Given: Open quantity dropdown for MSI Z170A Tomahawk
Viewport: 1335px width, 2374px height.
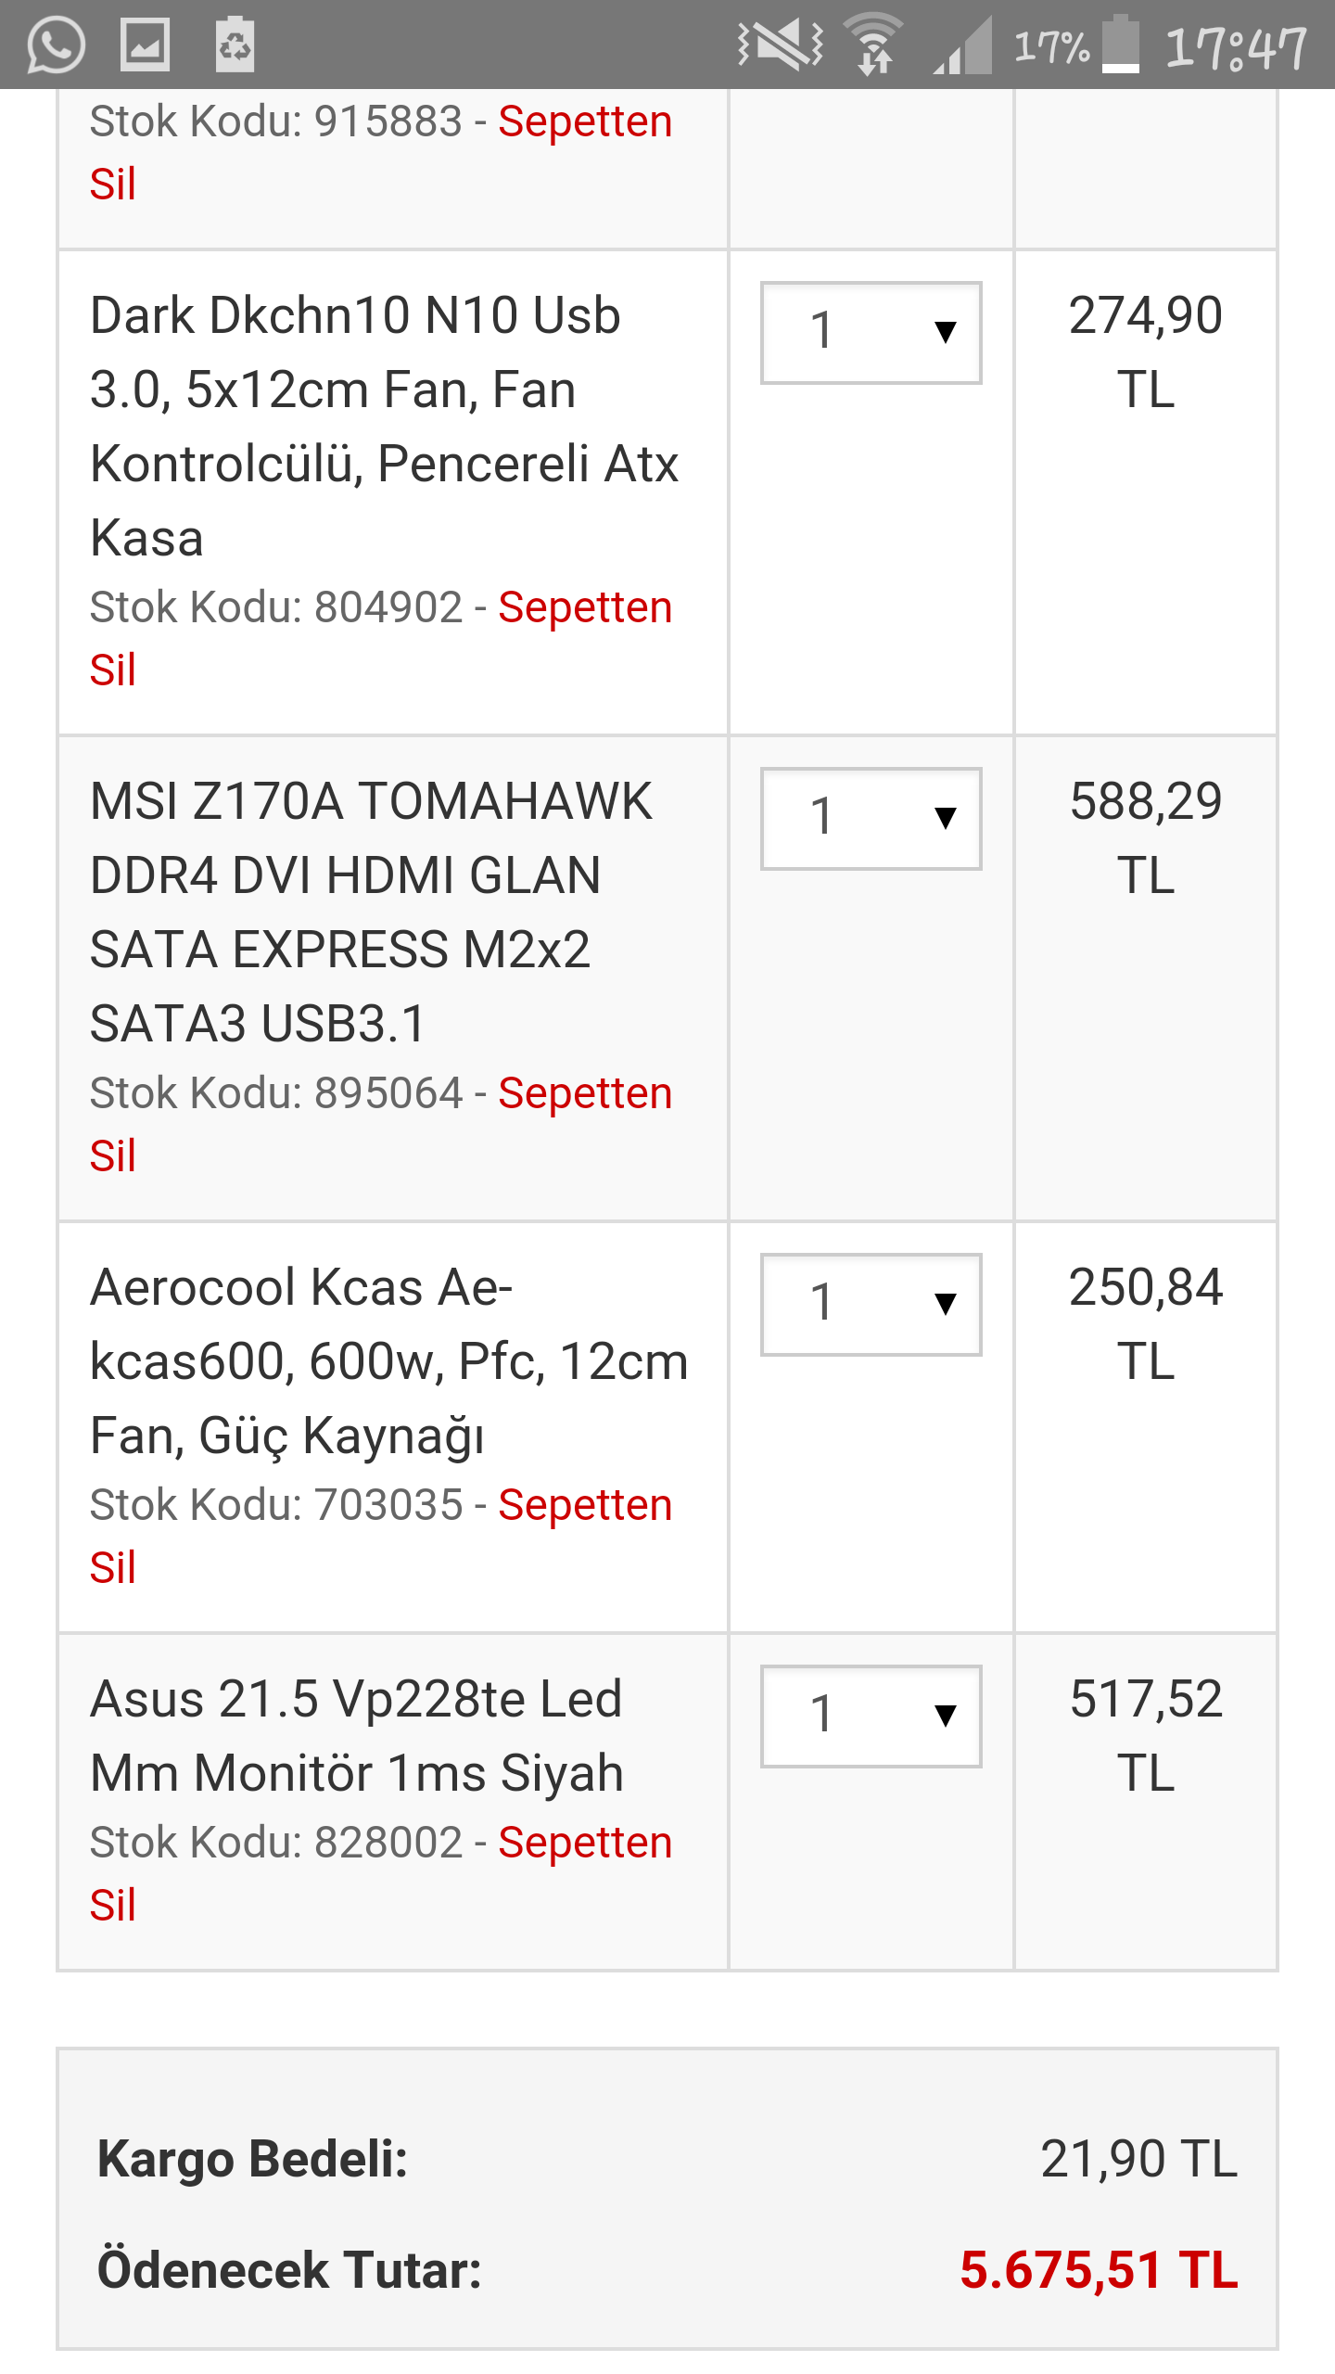Looking at the screenshot, I should (871, 819).
